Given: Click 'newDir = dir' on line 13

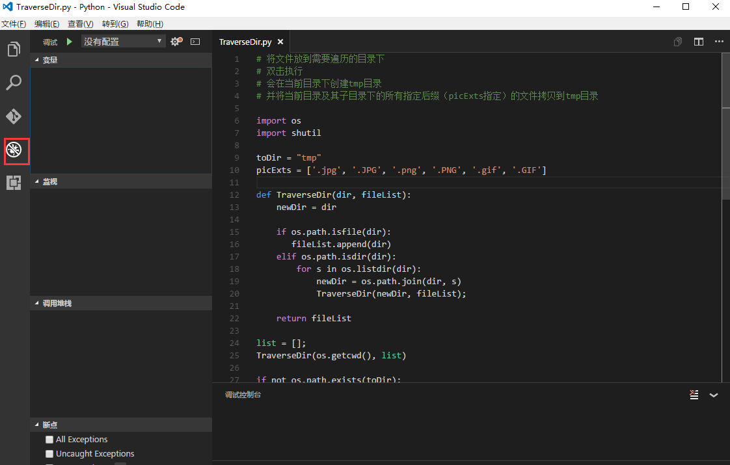Looking at the screenshot, I should point(306,207).
